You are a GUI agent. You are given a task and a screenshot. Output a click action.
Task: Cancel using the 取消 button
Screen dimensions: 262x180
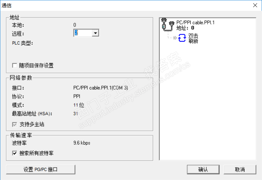[x=240, y=170]
